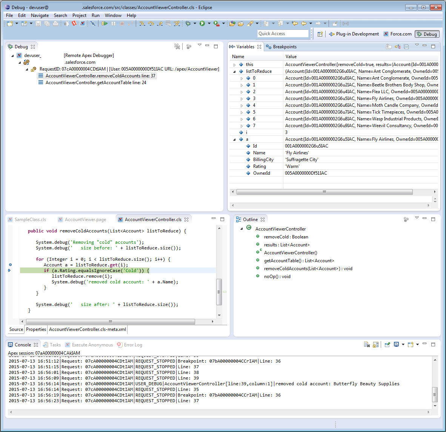Switch to SampleClass.cls editor tab

[x=27, y=220]
